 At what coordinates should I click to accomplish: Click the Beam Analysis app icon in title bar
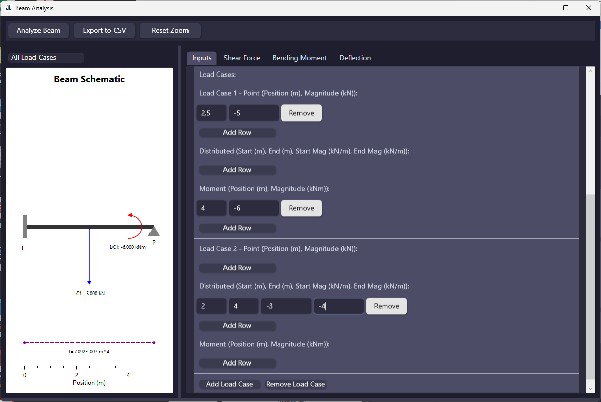pos(9,8)
